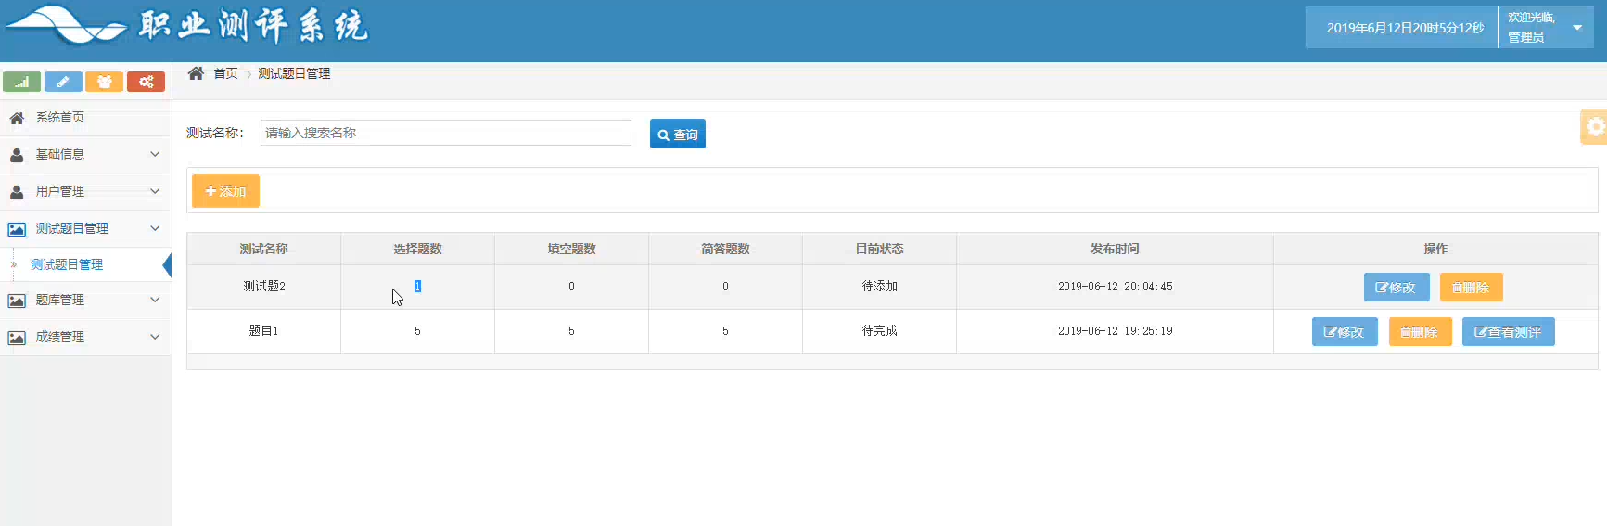
Task: Click the 待完成 status cell
Action: click(x=879, y=331)
